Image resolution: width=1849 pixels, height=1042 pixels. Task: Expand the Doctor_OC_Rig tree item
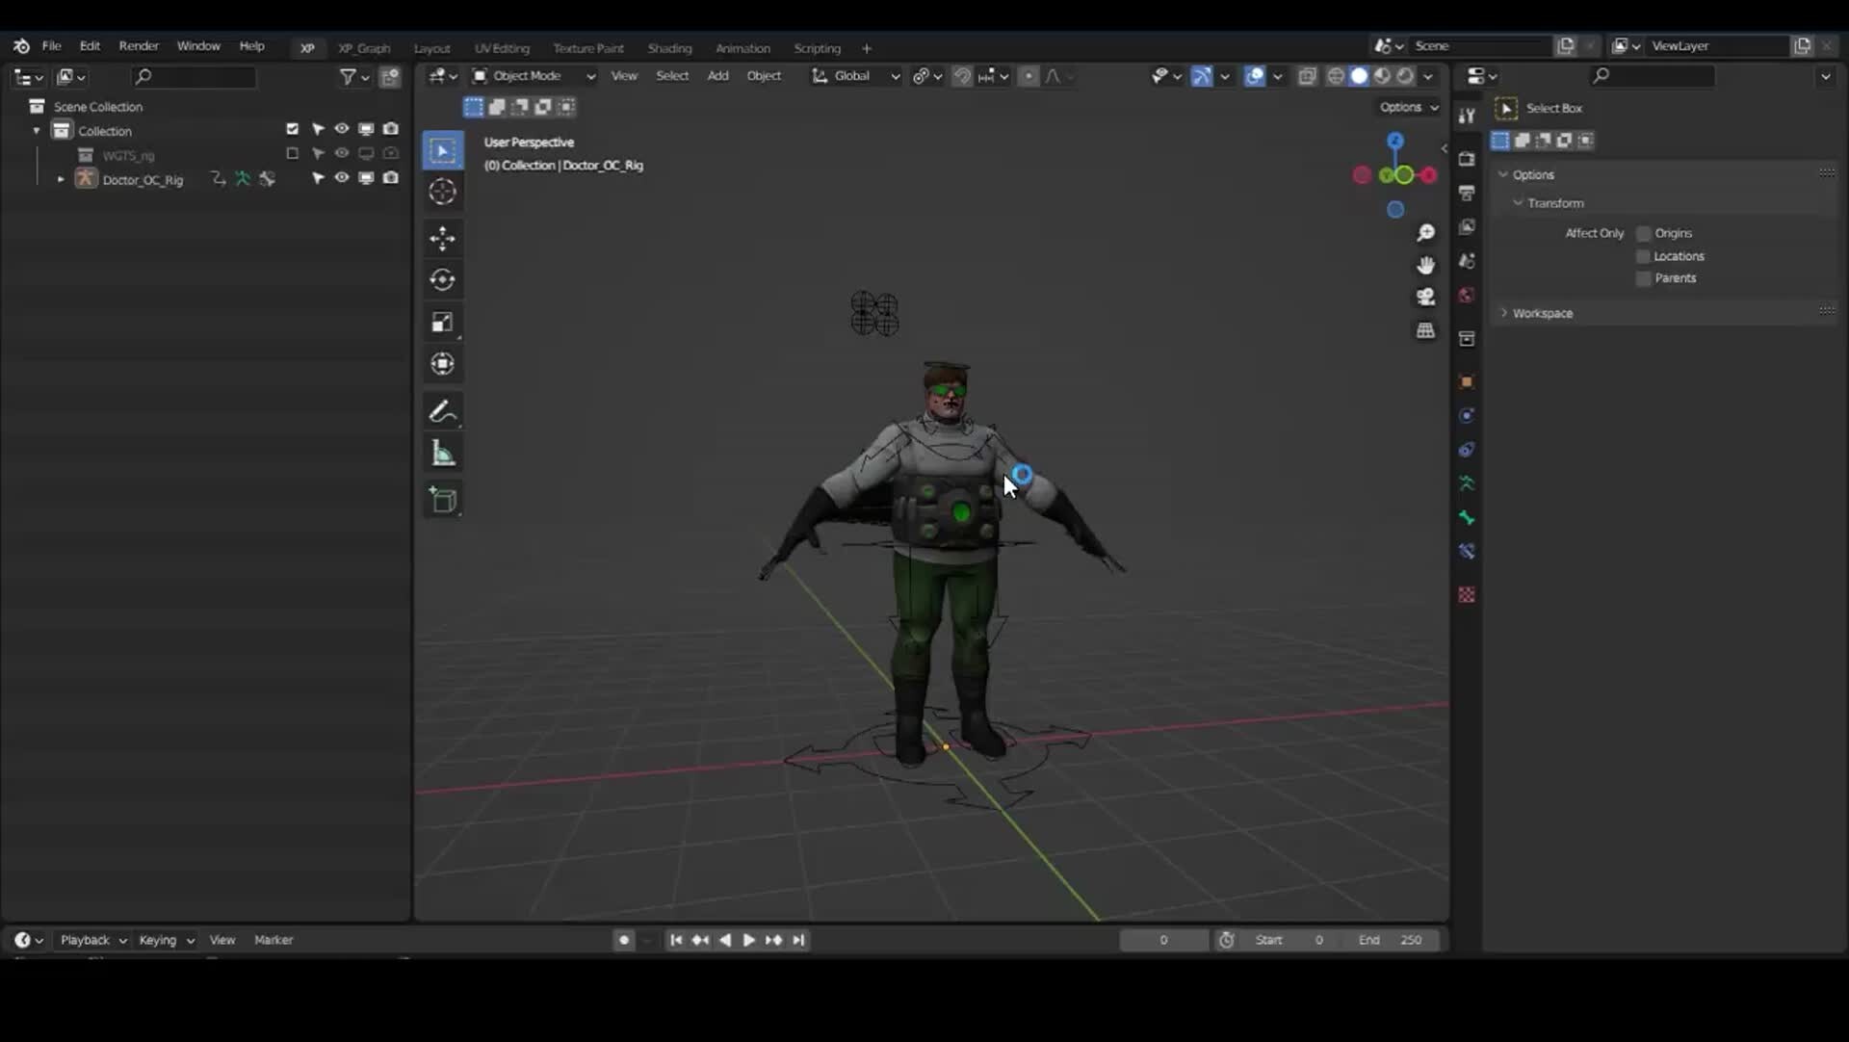point(60,179)
